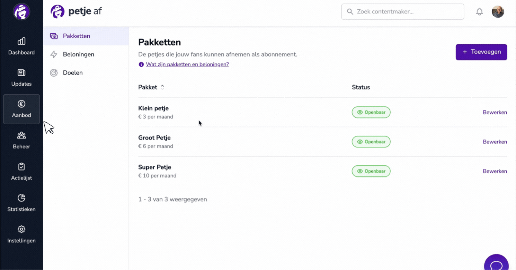516x270 pixels.
Task: Open the chat bubble widget
Action: [x=496, y=263]
